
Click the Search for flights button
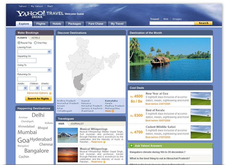point(38,99)
